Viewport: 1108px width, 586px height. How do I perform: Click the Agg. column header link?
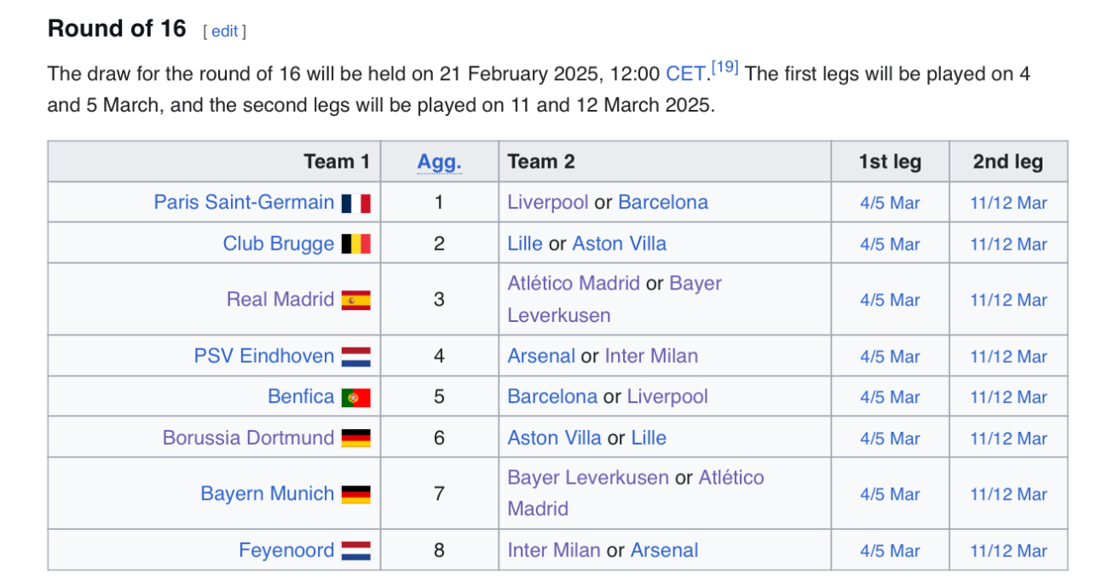[439, 162]
